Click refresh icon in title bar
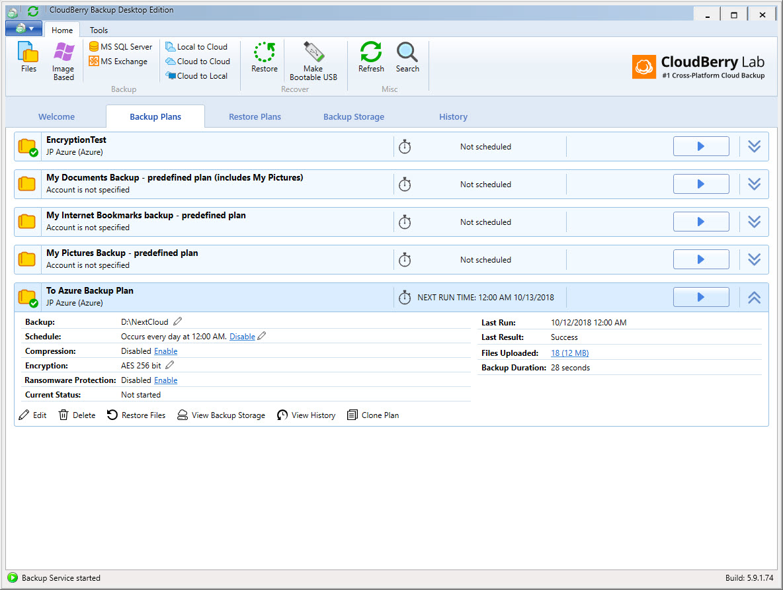The image size is (783, 590). (33, 11)
